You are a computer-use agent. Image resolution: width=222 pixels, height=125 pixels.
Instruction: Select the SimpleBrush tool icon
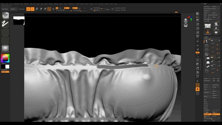click(207, 32)
